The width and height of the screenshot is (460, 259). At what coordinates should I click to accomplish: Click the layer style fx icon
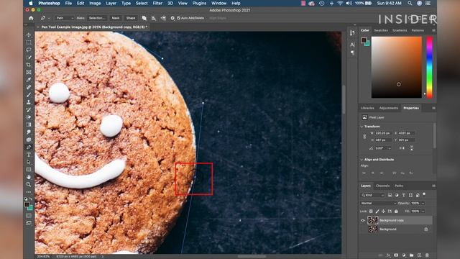(388, 255)
